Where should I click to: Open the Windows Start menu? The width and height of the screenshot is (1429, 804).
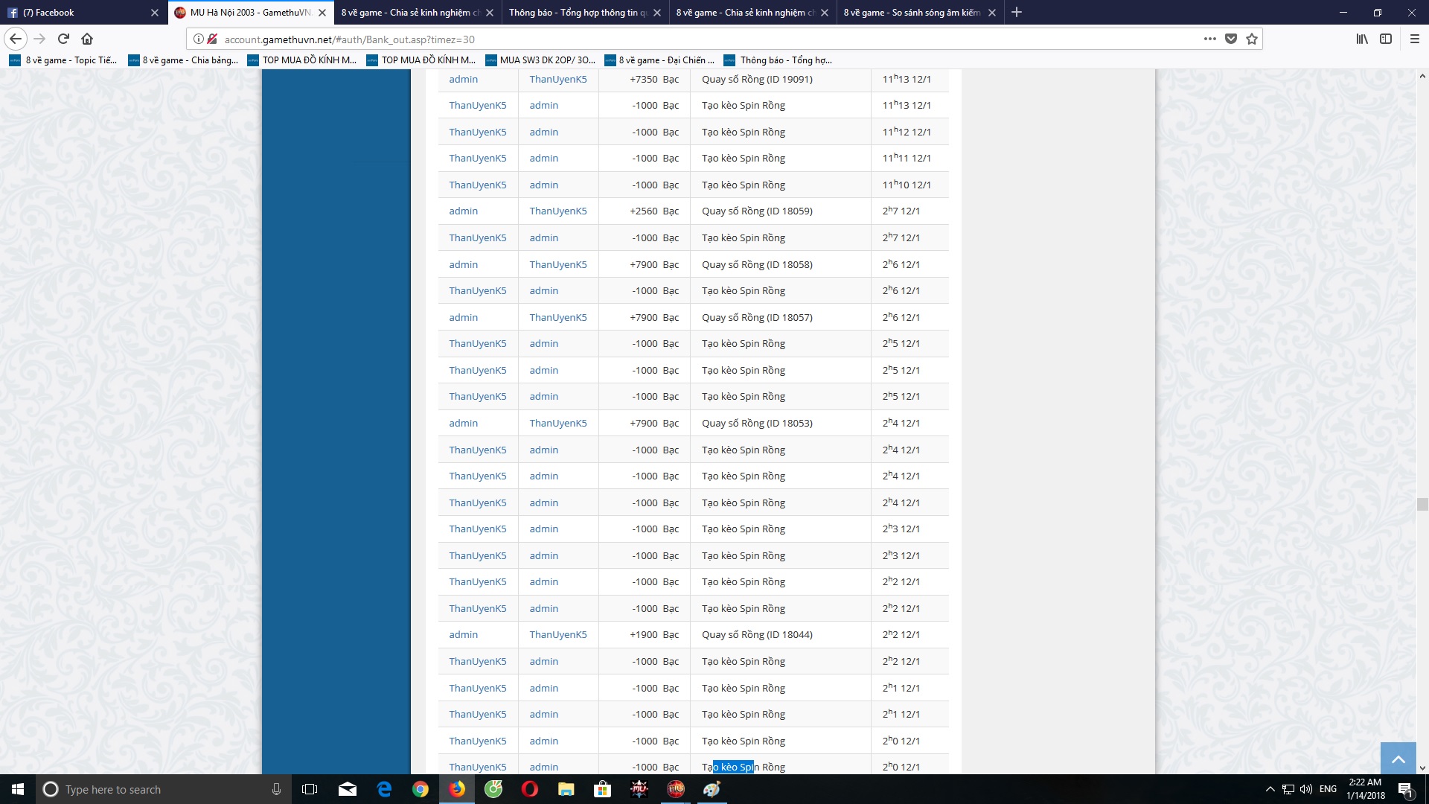click(x=18, y=789)
